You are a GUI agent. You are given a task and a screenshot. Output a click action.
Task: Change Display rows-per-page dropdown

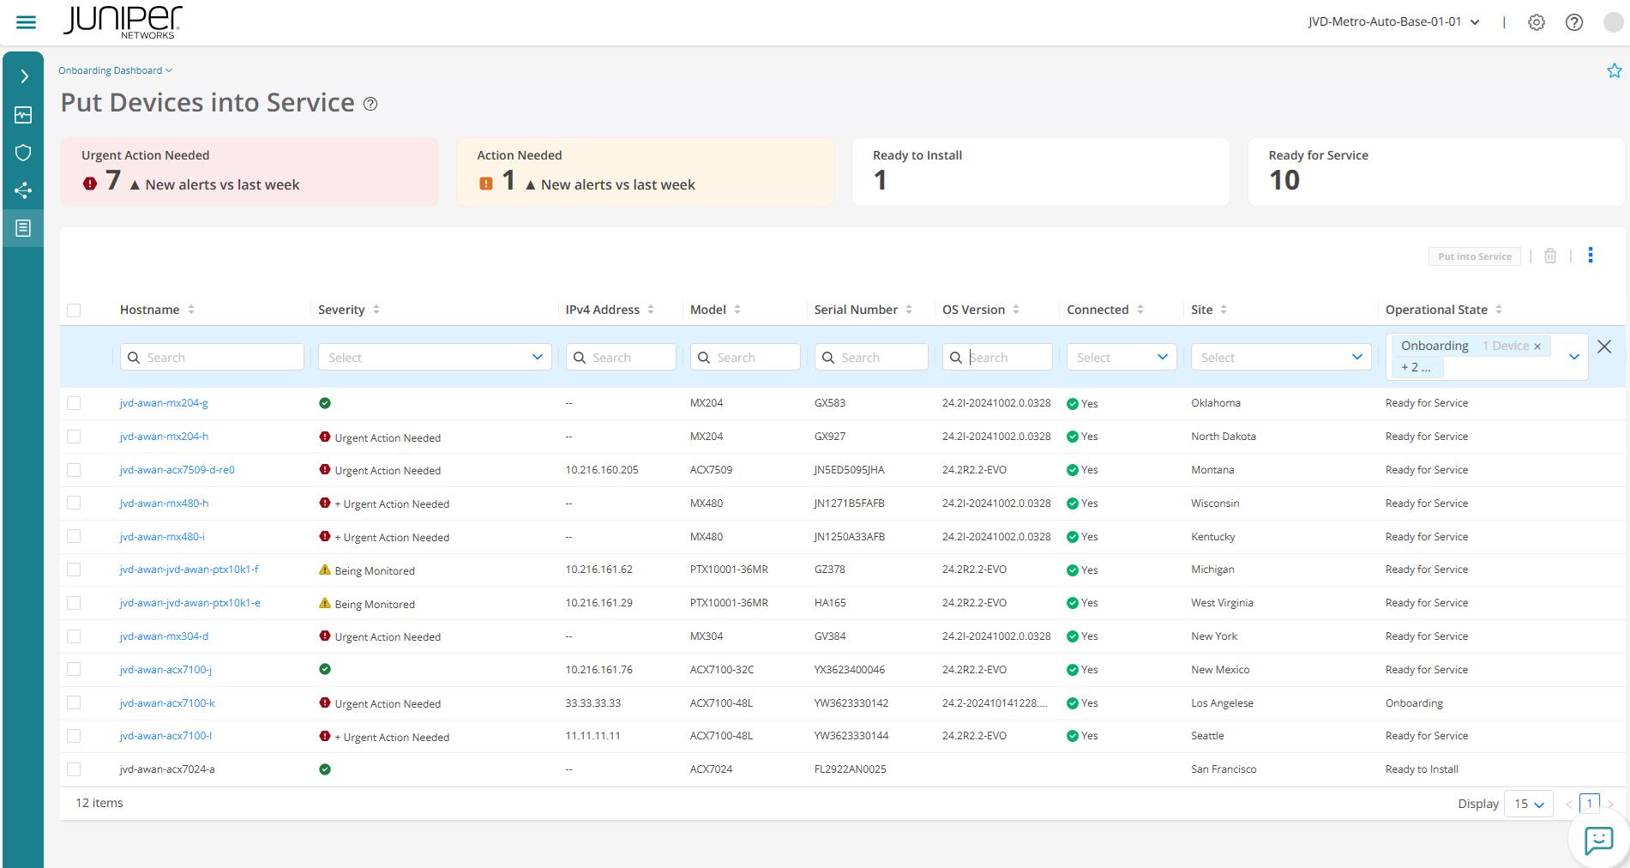(1528, 805)
